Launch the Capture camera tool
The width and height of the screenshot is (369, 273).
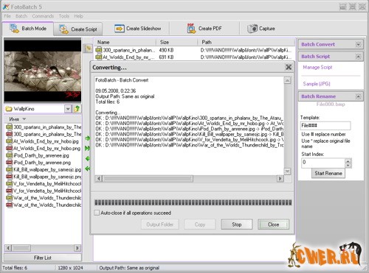tap(261, 29)
